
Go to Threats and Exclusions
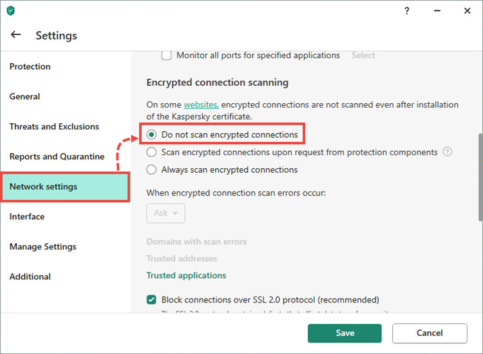tap(54, 126)
